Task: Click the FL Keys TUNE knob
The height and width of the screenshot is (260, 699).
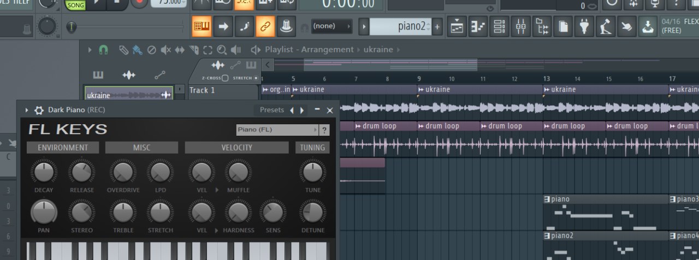Action: click(313, 172)
